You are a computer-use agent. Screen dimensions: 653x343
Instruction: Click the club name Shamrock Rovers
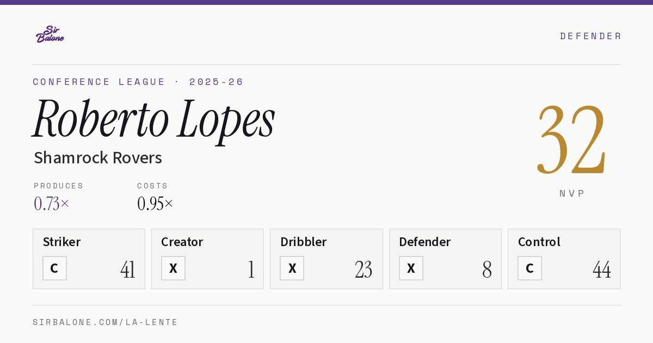pos(98,158)
